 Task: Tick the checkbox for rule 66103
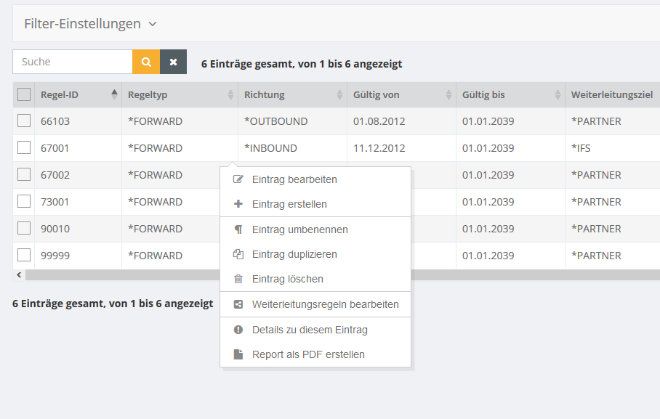[x=24, y=121]
